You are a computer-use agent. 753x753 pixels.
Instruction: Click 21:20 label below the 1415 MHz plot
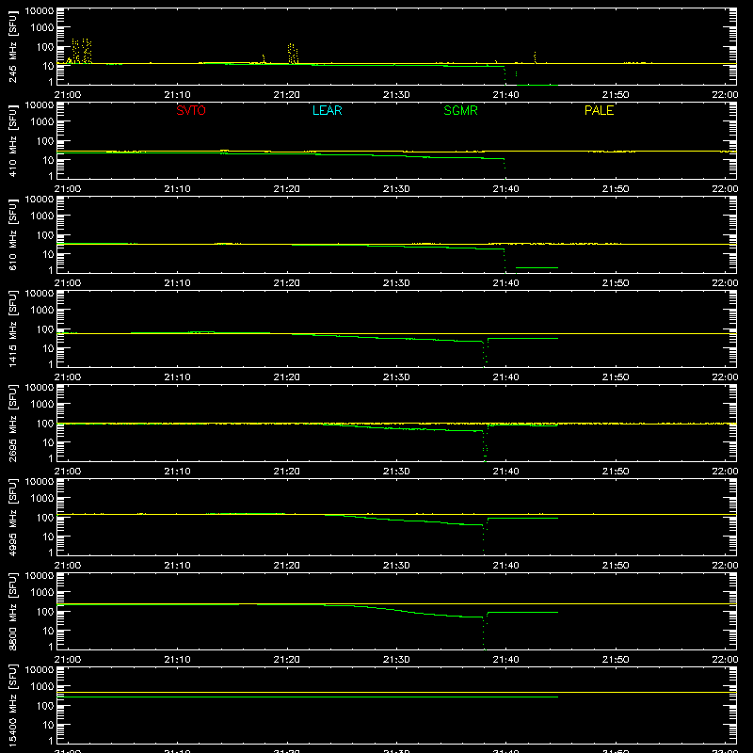pyautogui.click(x=287, y=377)
